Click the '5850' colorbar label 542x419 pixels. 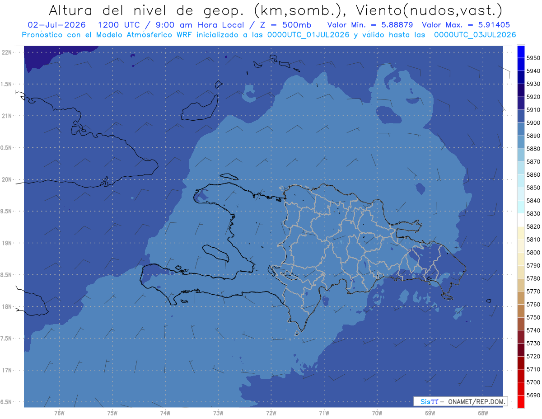coord(533,188)
